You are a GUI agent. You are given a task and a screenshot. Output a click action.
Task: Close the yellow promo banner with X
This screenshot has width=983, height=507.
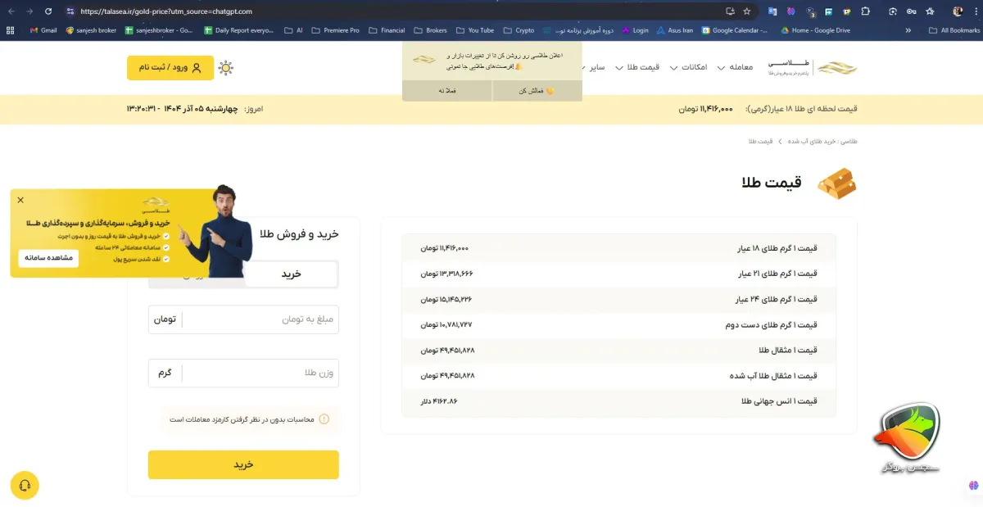(20, 200)
